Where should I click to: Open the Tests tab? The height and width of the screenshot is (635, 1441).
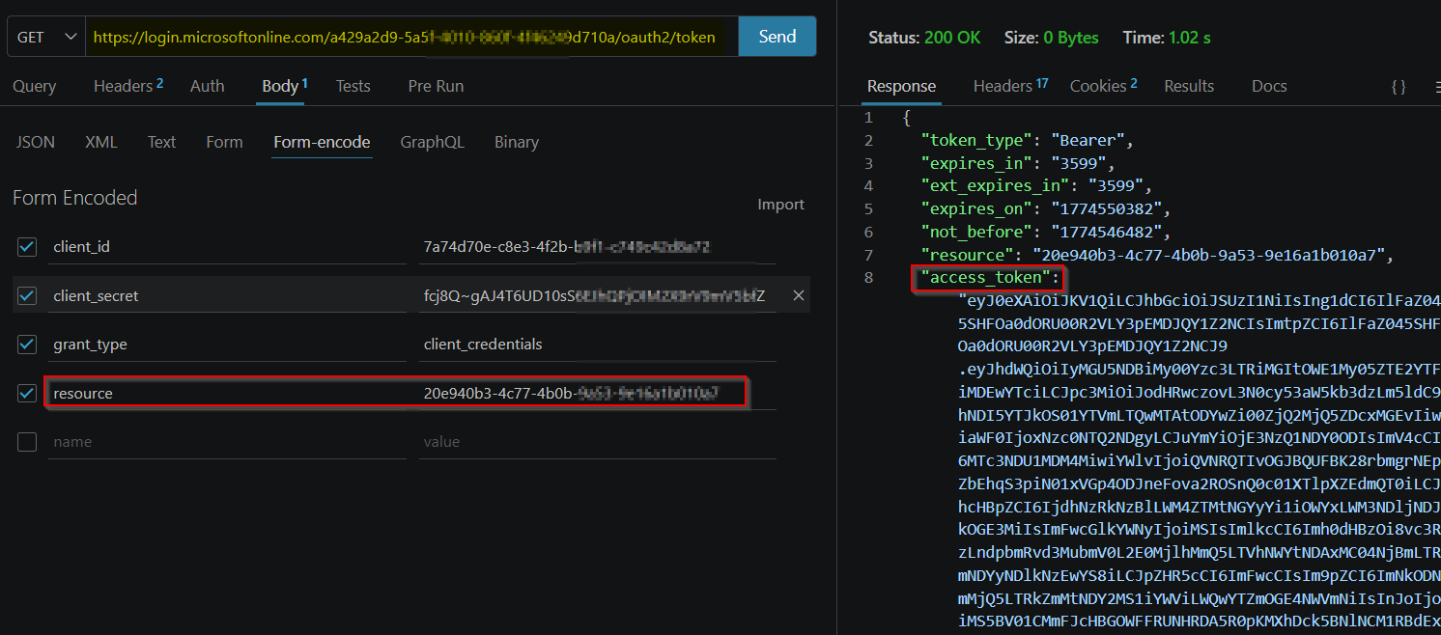pyautogui.click(x=353, y=86)
